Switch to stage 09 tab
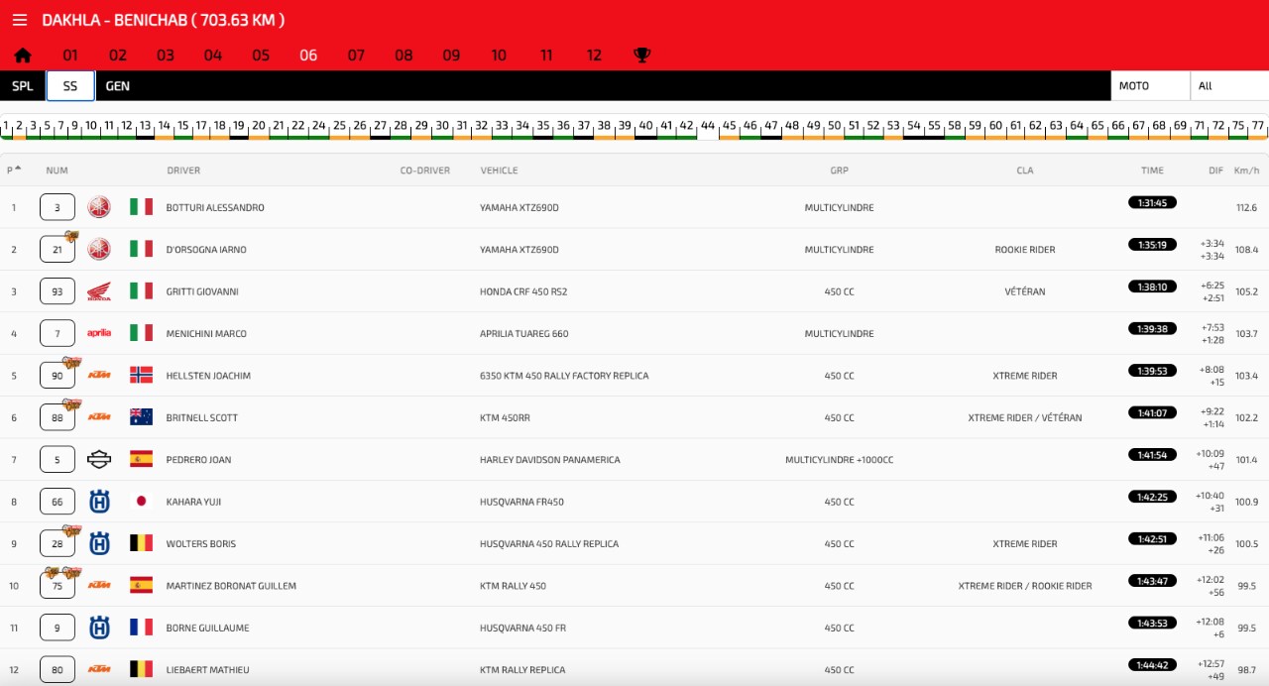1269x686 pixels. click(451, 56)
